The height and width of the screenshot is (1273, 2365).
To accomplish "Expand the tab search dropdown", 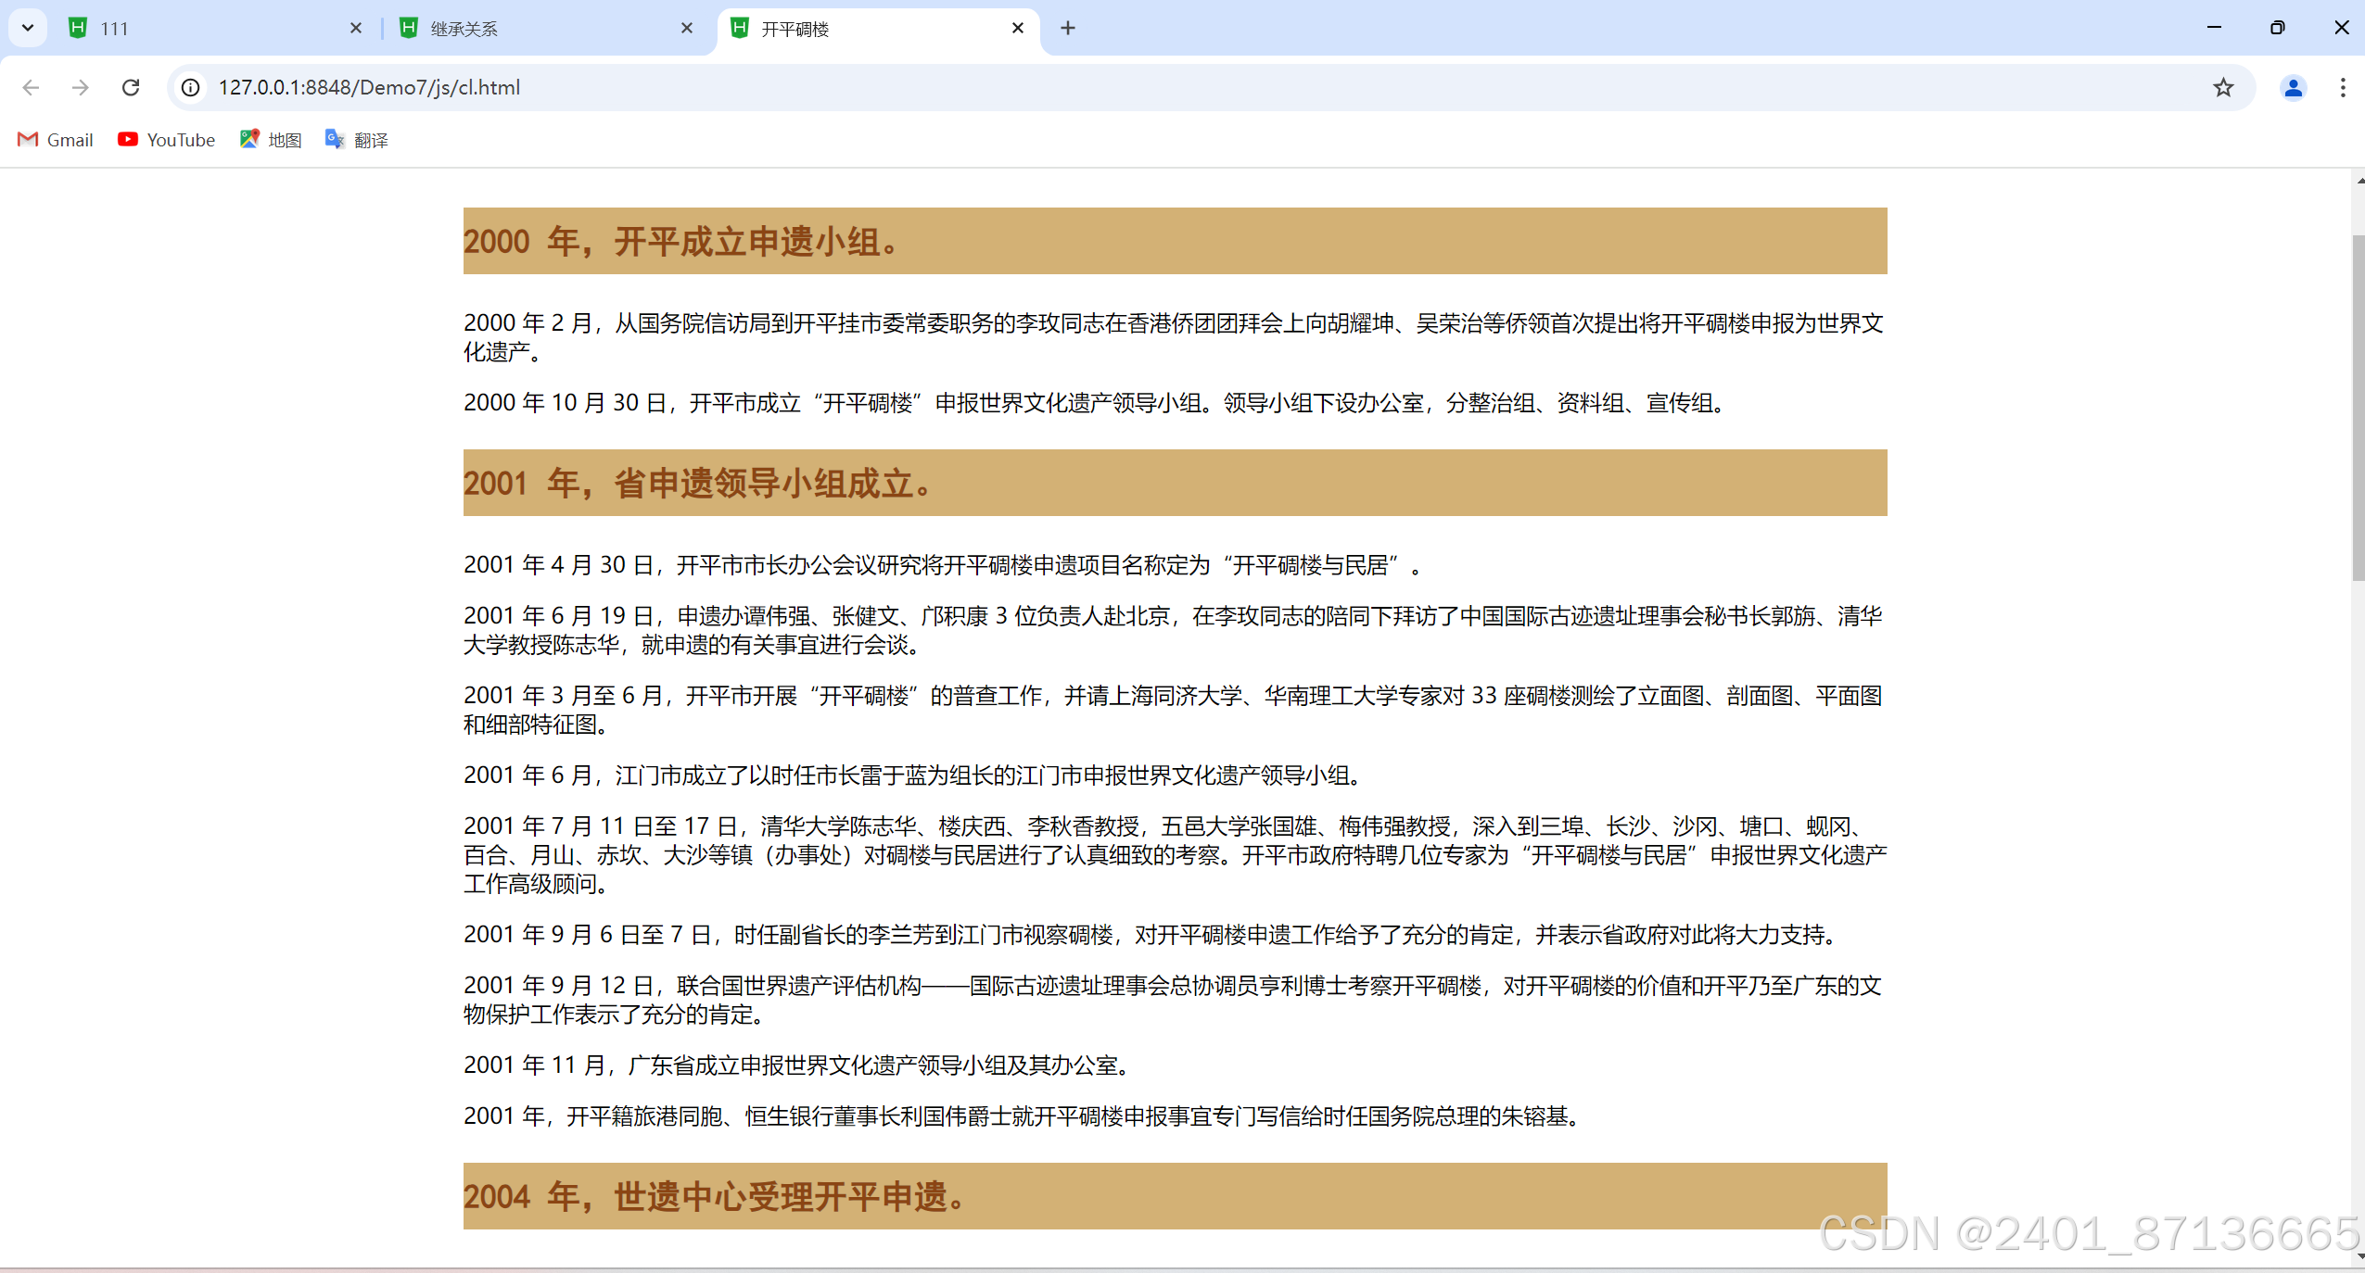I will click(28, 28).
